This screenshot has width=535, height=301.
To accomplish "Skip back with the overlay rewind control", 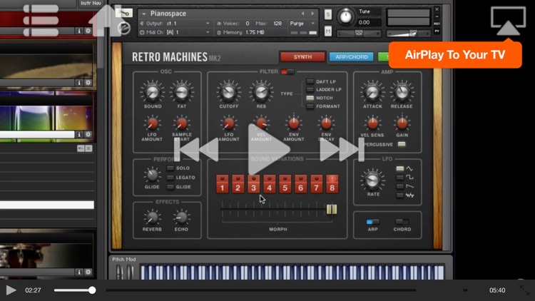I will pyautogui.click(x=196, y=150).
